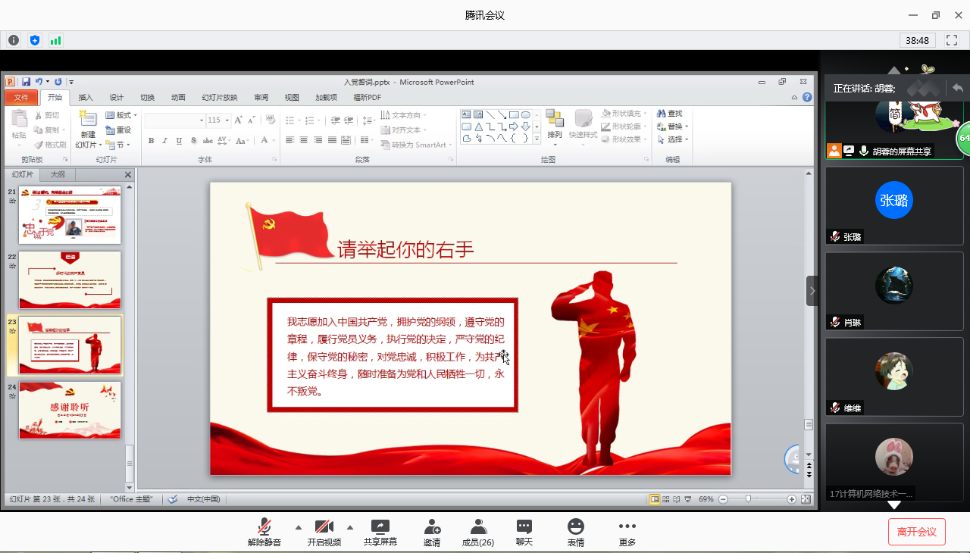This screenshot has width=970, height=553.
Task: Select slide 24 thumbnail with 感谢聆听
Action: pos(70,411)
